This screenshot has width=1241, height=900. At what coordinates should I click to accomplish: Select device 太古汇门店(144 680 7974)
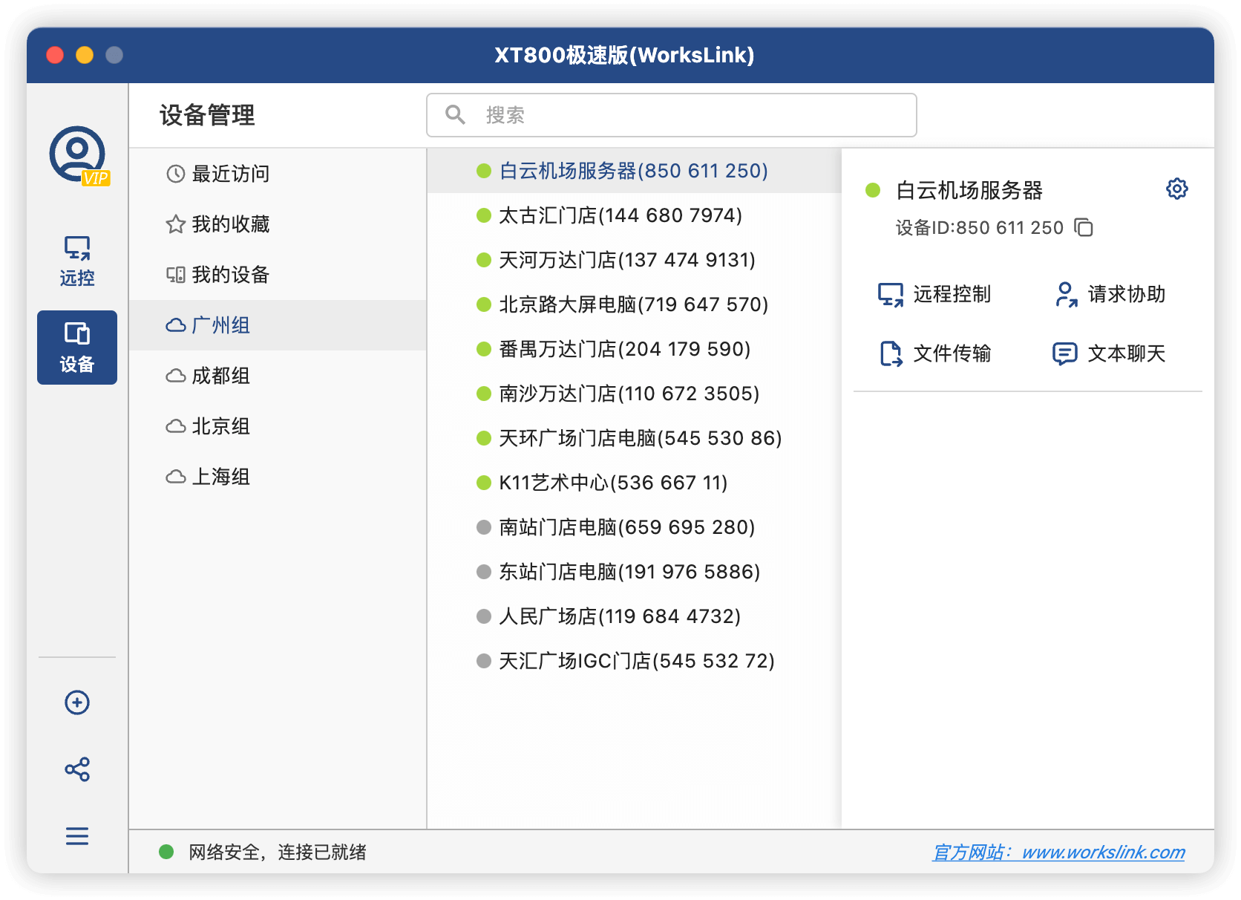(x=634, y=215)
